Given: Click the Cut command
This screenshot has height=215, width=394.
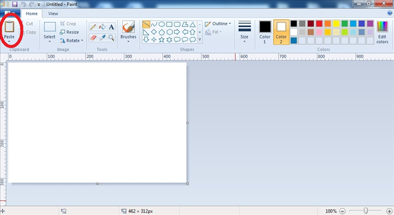Looking at the screenshot, I should (29, 24).
